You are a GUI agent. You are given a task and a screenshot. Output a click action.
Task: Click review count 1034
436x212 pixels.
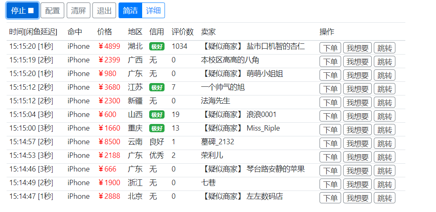179,46
